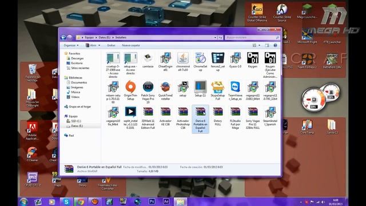The image size is (366, 206).
Task: Toggle the preview pane button
Action: click(267, 45)
